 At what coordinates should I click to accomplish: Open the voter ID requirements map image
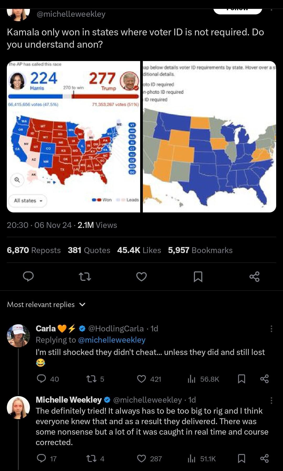209,136
